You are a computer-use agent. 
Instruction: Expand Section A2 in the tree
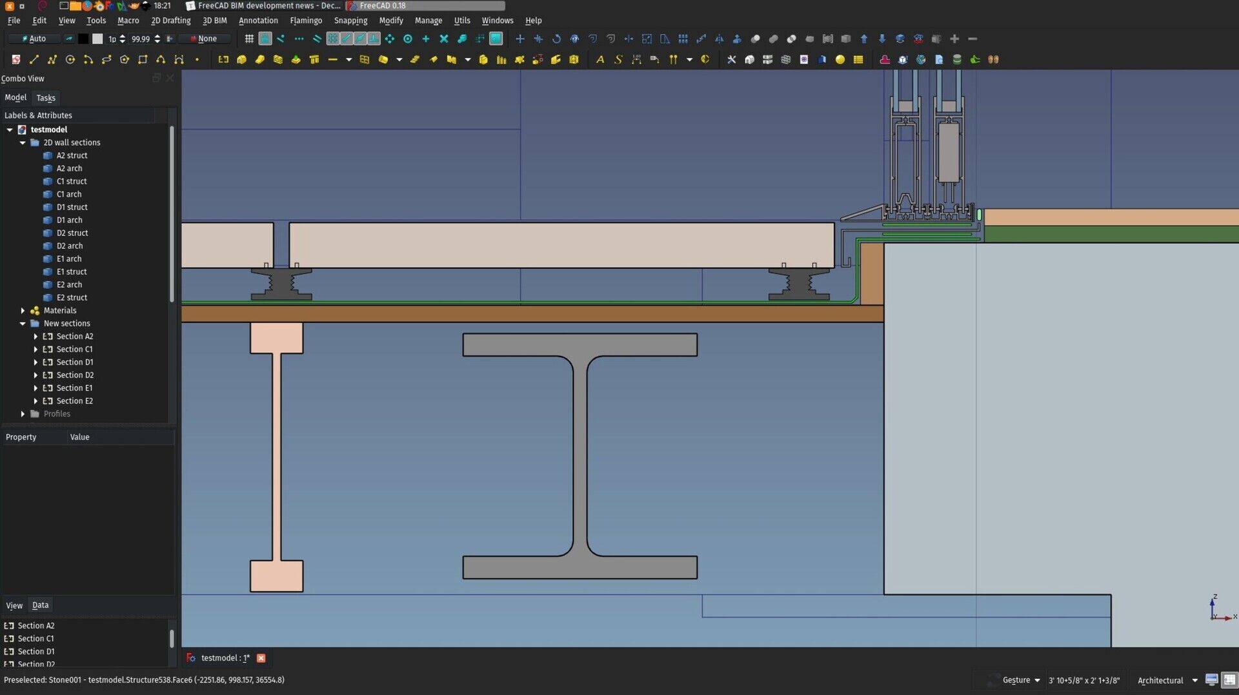[x=37, y=336]
